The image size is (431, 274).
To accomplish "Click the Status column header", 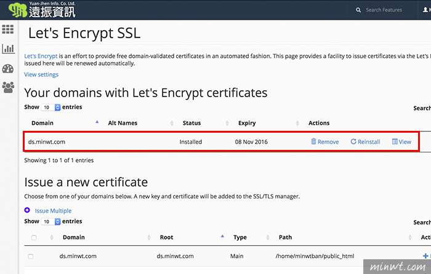I will click(191, 123).
